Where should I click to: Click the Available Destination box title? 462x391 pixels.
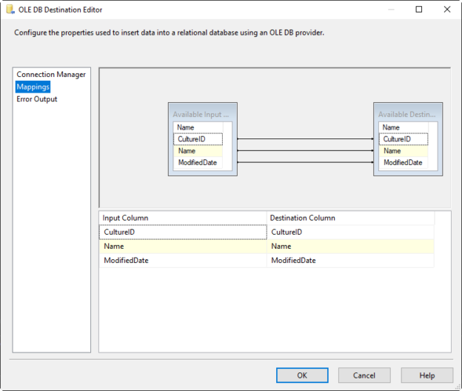(407, 114)
